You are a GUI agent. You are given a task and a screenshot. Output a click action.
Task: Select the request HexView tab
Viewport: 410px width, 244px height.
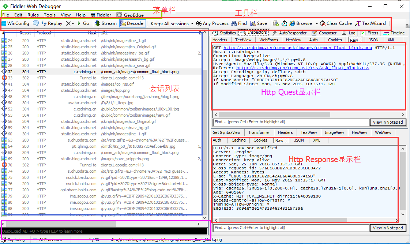point(293,40)
